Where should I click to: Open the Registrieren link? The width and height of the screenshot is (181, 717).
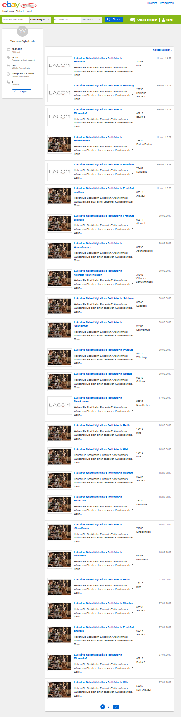(x=167, y=3)
